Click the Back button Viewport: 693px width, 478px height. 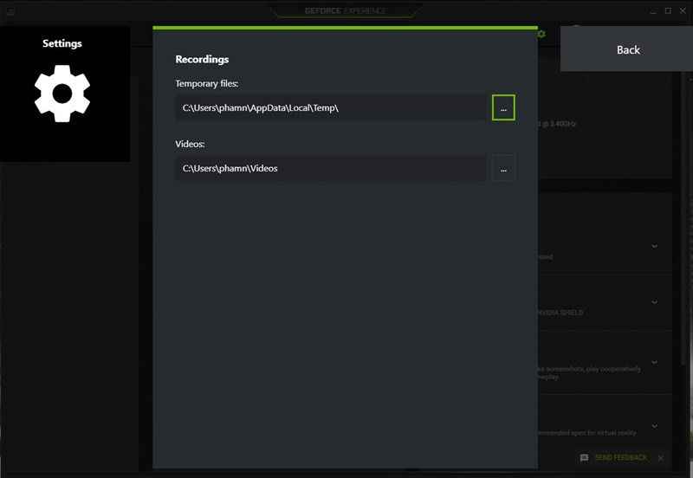click(626, 48)
